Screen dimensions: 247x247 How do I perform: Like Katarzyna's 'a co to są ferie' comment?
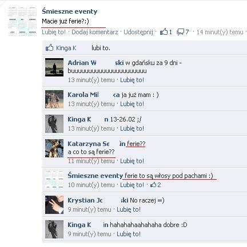click(132, 161)
